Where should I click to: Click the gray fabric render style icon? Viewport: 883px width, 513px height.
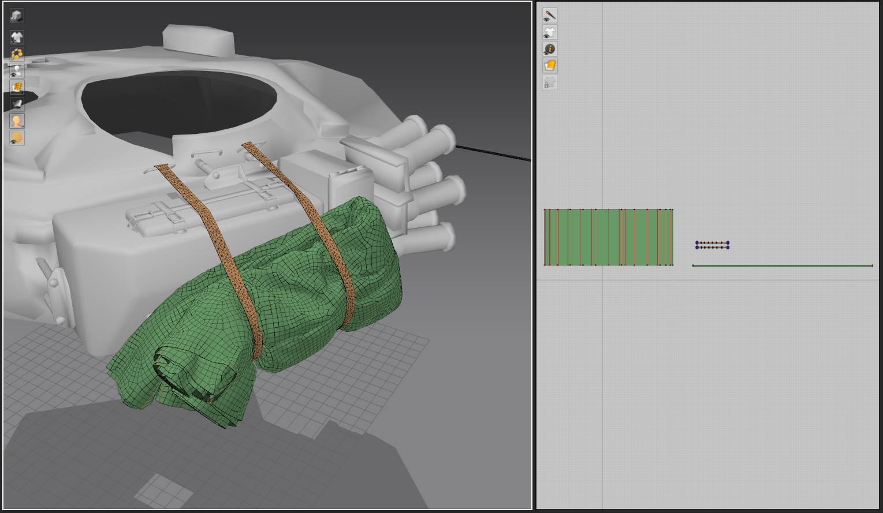click(17, 104)
